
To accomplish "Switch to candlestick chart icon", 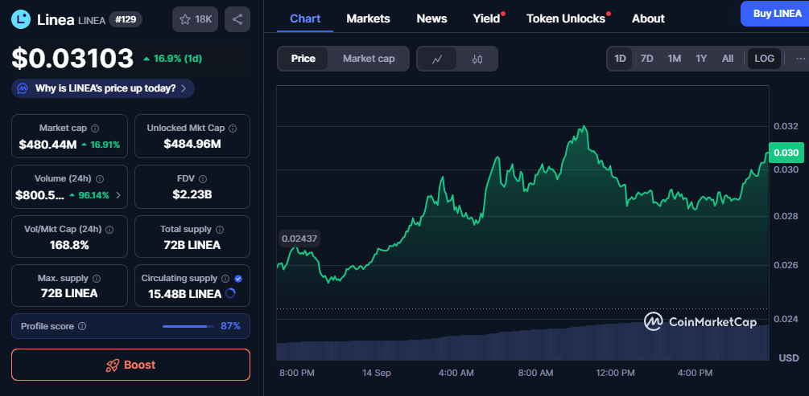I will 477,59.
